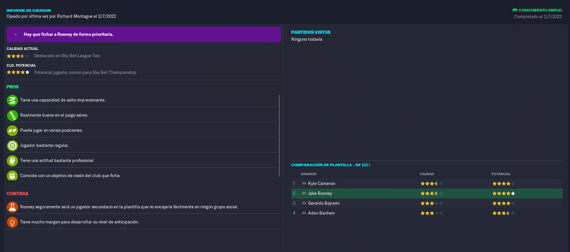Screen dimensions: 570x252
Task: Click the player icon beside Geraldo Bajrami
Action: [x=304, y=203]
